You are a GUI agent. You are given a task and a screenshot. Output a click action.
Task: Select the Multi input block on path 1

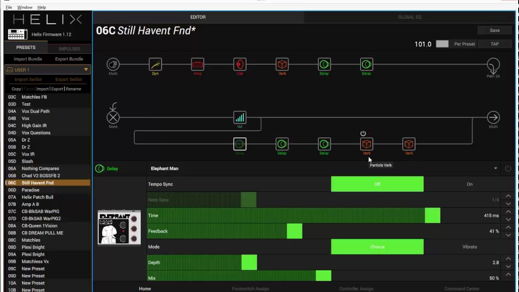113,64
